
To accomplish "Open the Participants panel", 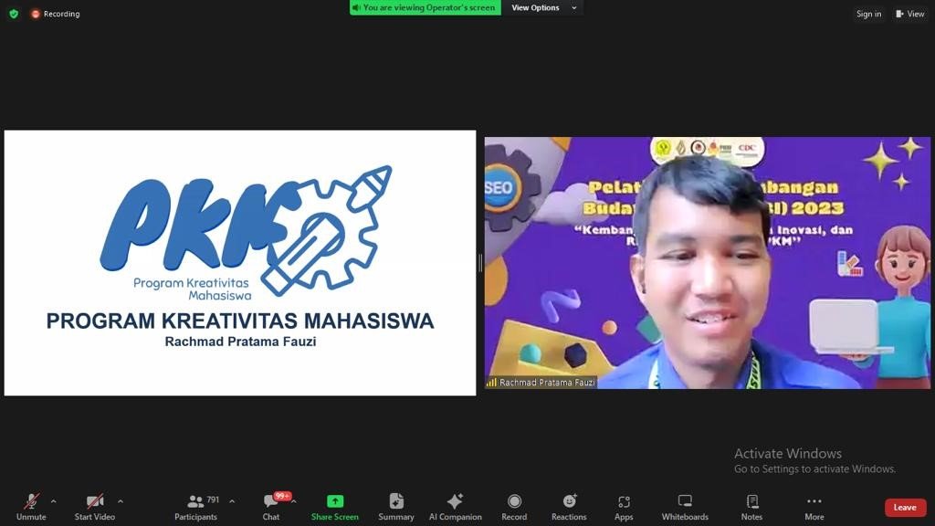I will pos(196,506).
